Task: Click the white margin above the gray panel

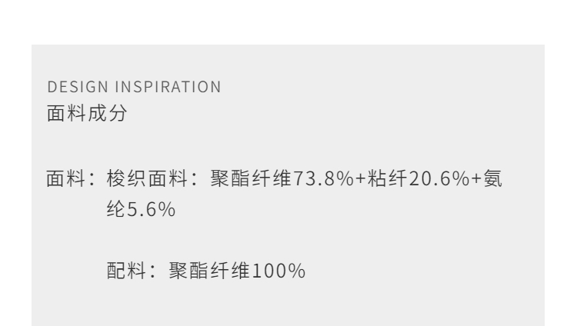Action: (x=288, y=22)
